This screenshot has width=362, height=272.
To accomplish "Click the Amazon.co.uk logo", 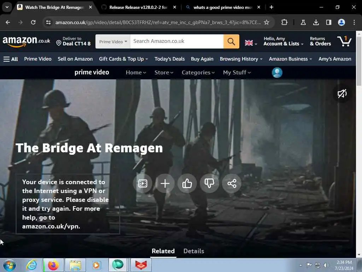I will point(26,41).
